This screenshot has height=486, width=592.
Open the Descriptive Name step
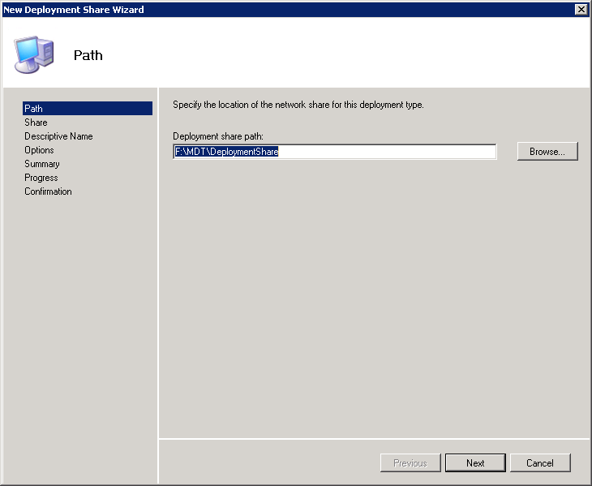pos(58,136)
